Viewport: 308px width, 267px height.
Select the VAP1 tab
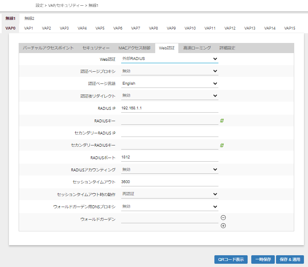click(x=28, y=28)
